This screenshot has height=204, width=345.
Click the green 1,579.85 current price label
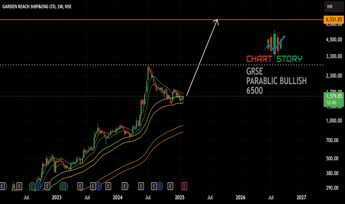pyautogui.click(x=334, y=99)
